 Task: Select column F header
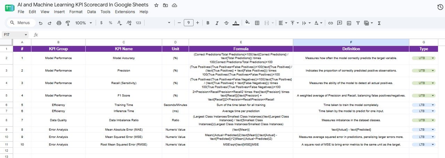click(351, 42)
